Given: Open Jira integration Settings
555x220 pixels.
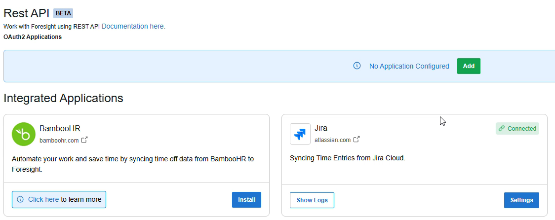Looking at the screenshot, I should click(521, 200).
